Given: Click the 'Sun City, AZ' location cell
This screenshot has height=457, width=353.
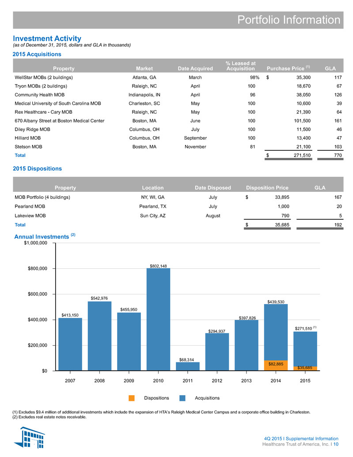Looking at the screenshot, I should (152, 216).
